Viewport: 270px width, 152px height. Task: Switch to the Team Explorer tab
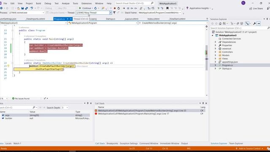[x=236, y=144]
